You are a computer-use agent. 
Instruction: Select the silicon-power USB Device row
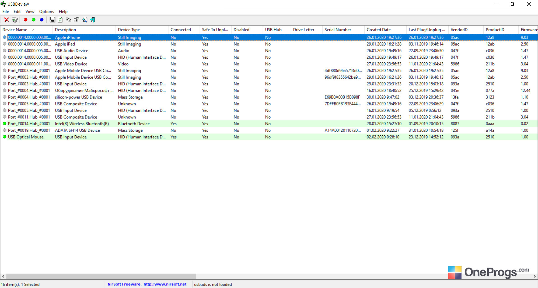[x=269, y=97]
